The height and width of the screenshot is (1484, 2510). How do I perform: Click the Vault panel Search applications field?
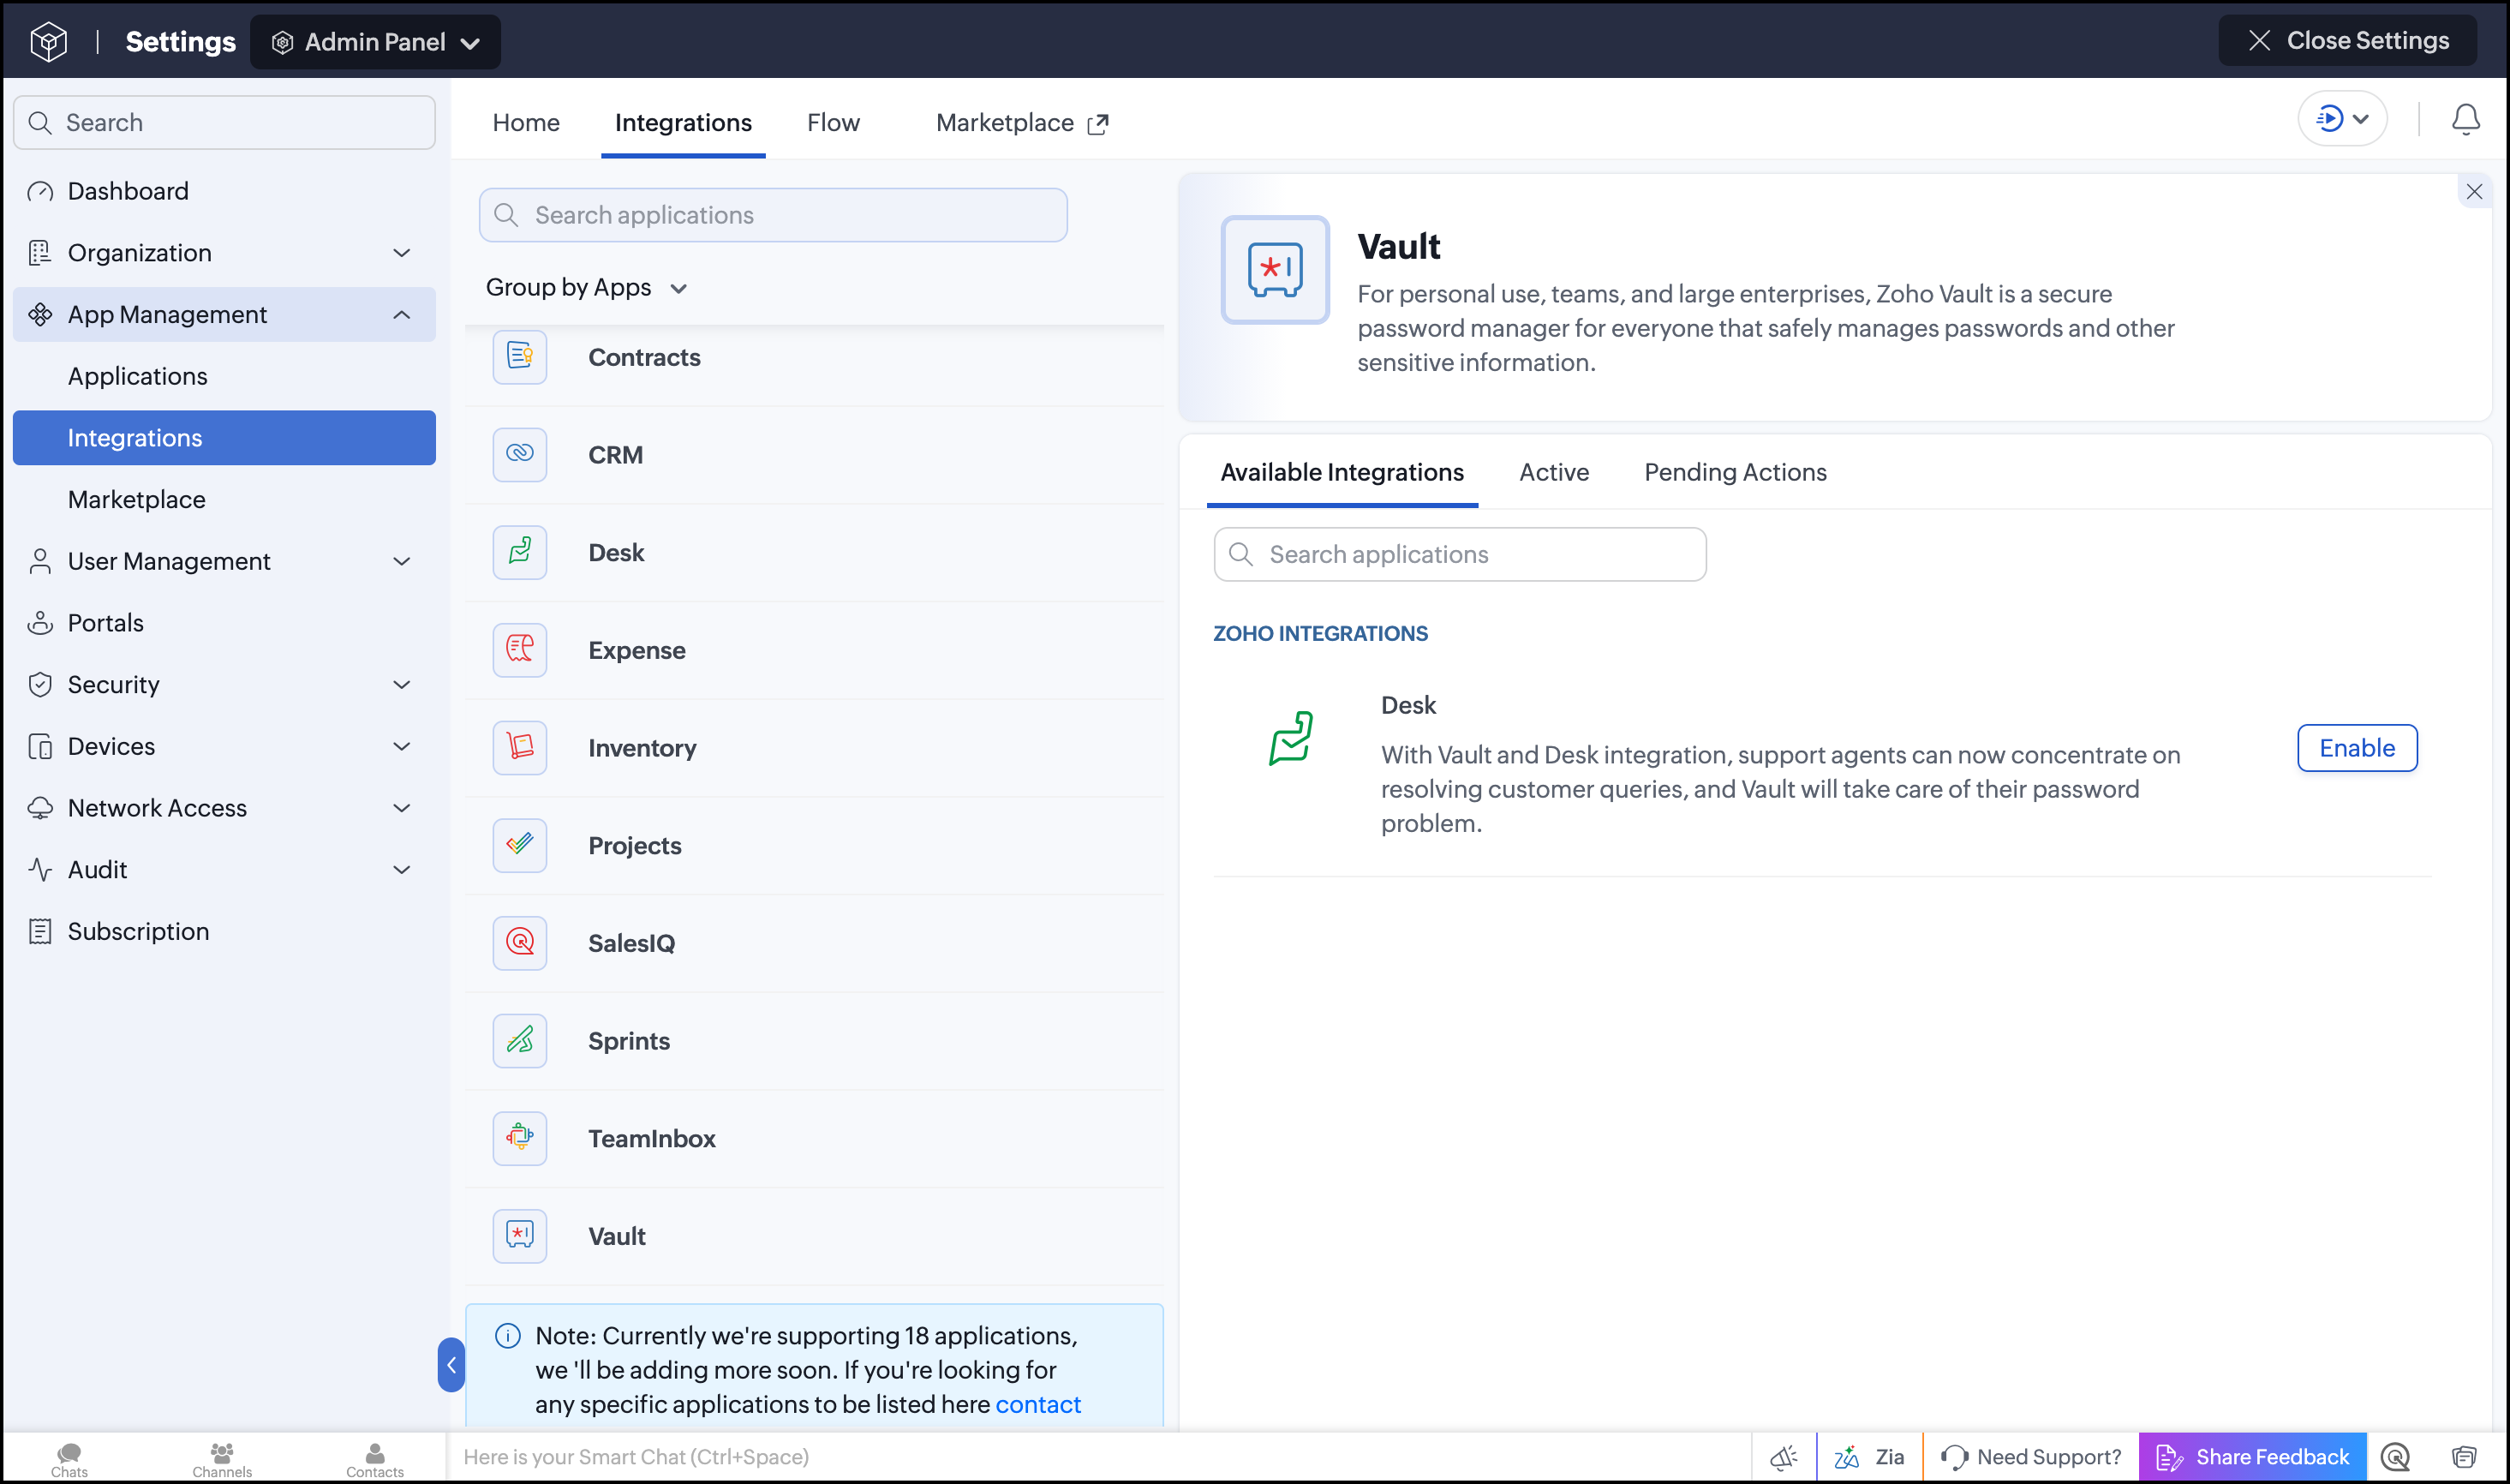click(1460, 554)
